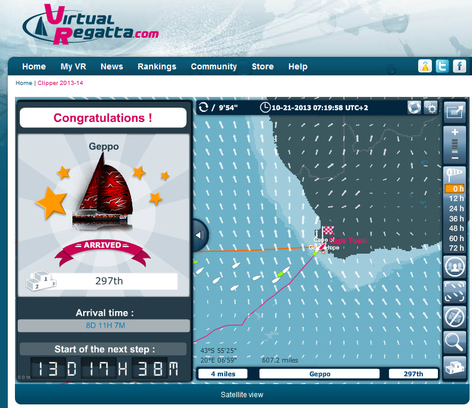This screenshot has width=472, height=408.
Task: Select the 0 h wind forecast
Action: click(x=455, y=189)
